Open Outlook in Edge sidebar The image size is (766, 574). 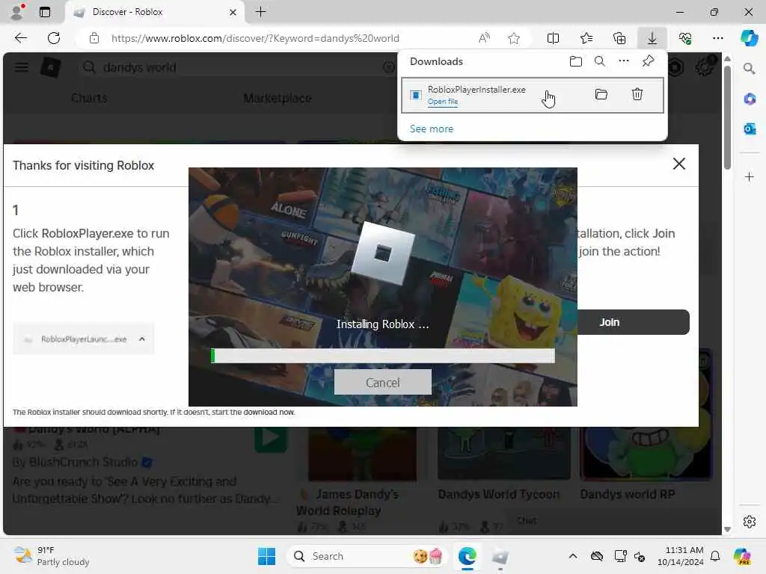click(x=749, y=129)
